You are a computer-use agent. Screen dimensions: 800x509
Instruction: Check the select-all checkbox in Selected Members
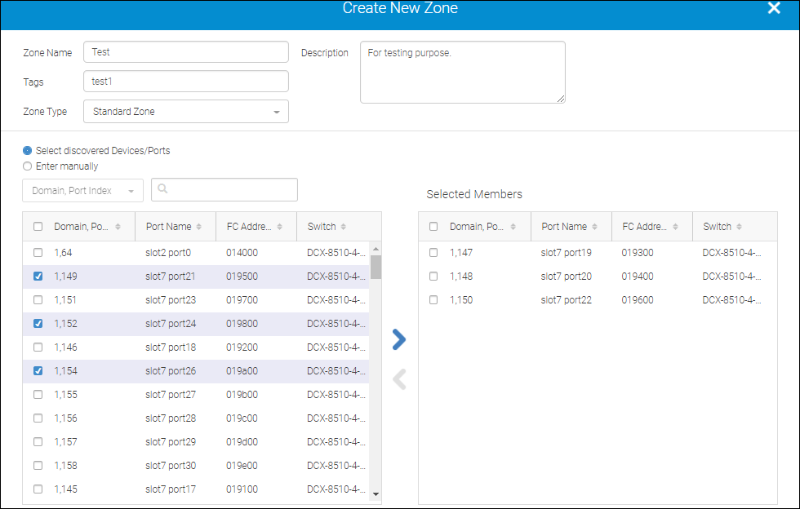433,227
